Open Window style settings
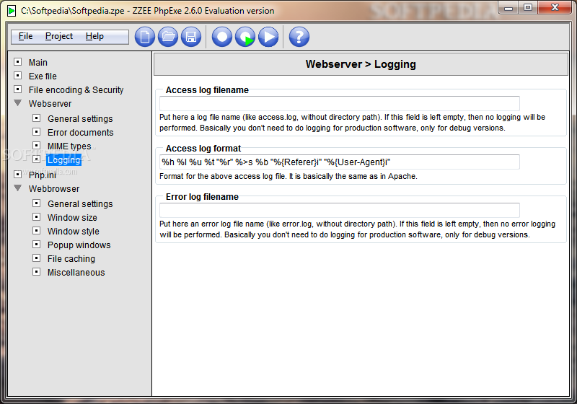 click(74, 232)
